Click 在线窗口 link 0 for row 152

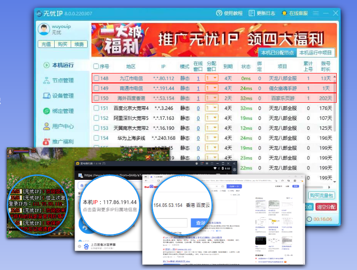point(198,118)
